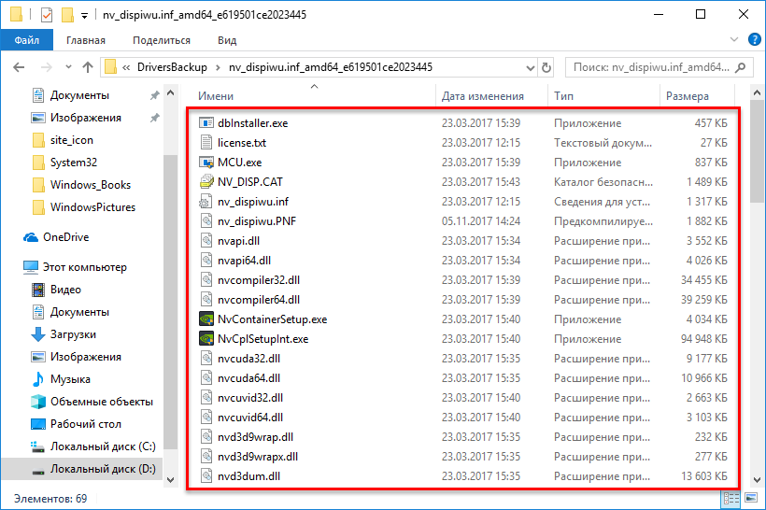Click the search magnifier icon
Viewport: 766px width, 510px height.
coord(740,67)
